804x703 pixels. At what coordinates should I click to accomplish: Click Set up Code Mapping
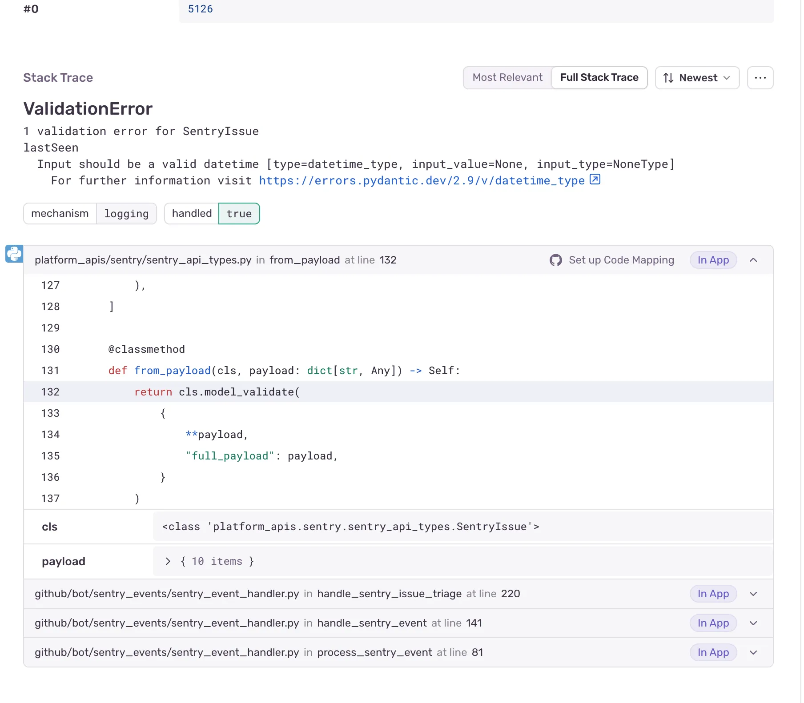[x=621, y=260]
